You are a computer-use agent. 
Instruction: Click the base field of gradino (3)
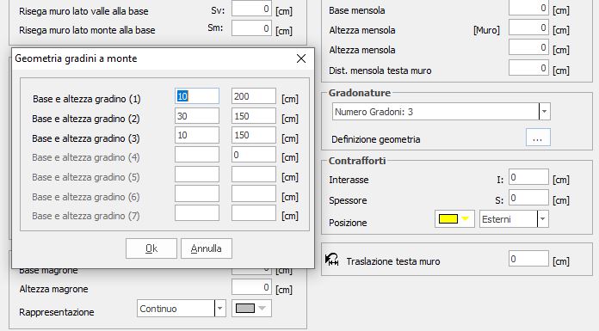[197, 135]
